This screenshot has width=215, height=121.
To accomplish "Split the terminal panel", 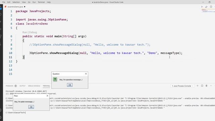I will pos(202,86).
